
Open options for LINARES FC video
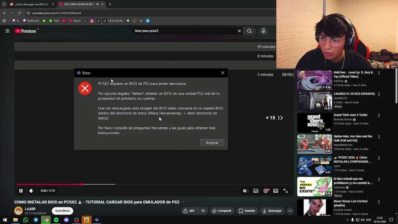(x=379, y=94)
